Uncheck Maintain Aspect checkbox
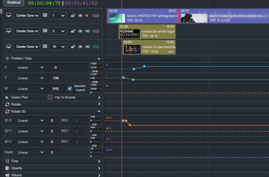Image resolution: width=269 pixels, height=177 pixels. [70, 88]
